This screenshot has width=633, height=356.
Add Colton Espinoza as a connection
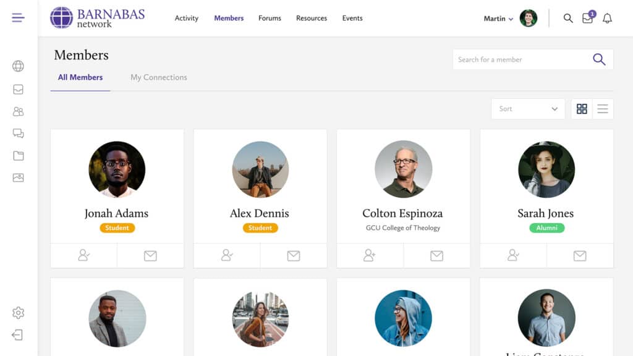point(370,255)
